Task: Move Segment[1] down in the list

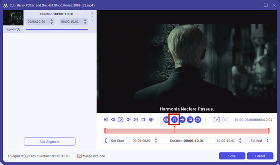Action: tap(92, 20)
